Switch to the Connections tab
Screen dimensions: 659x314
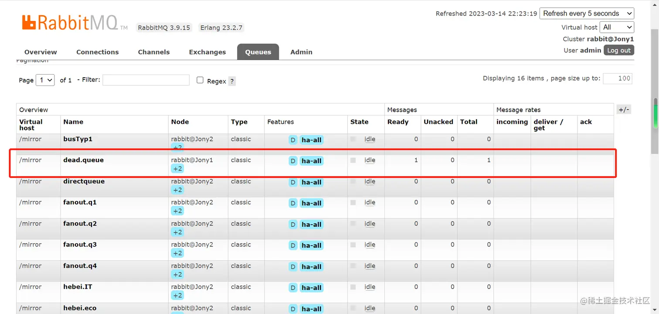[x=98, y=52]
